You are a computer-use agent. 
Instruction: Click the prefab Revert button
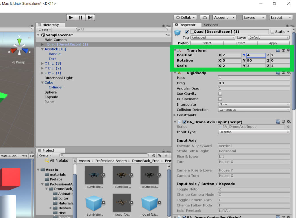(240, 43)
